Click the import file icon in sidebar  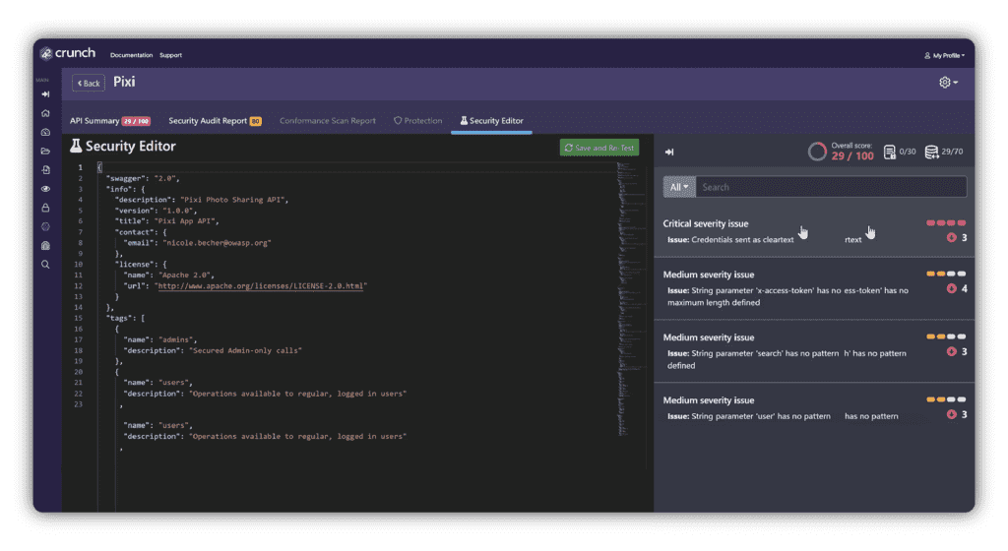[45, 170]
